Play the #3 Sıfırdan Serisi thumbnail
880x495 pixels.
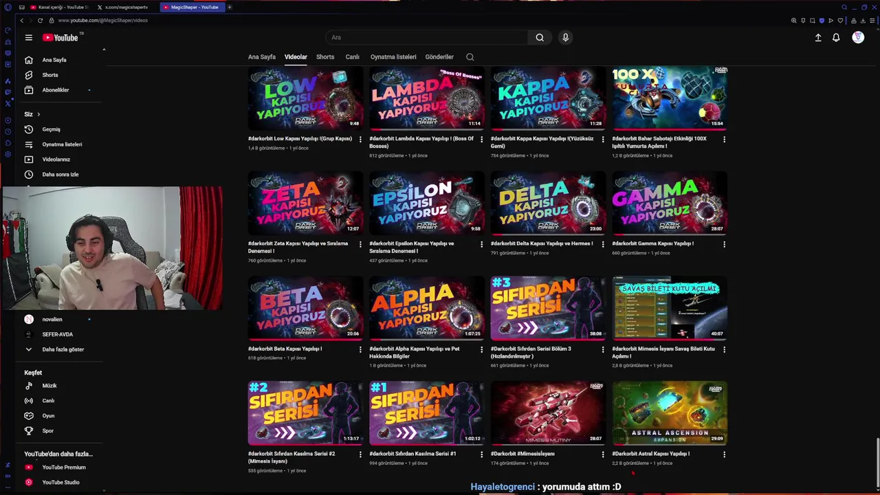[548, 308]
